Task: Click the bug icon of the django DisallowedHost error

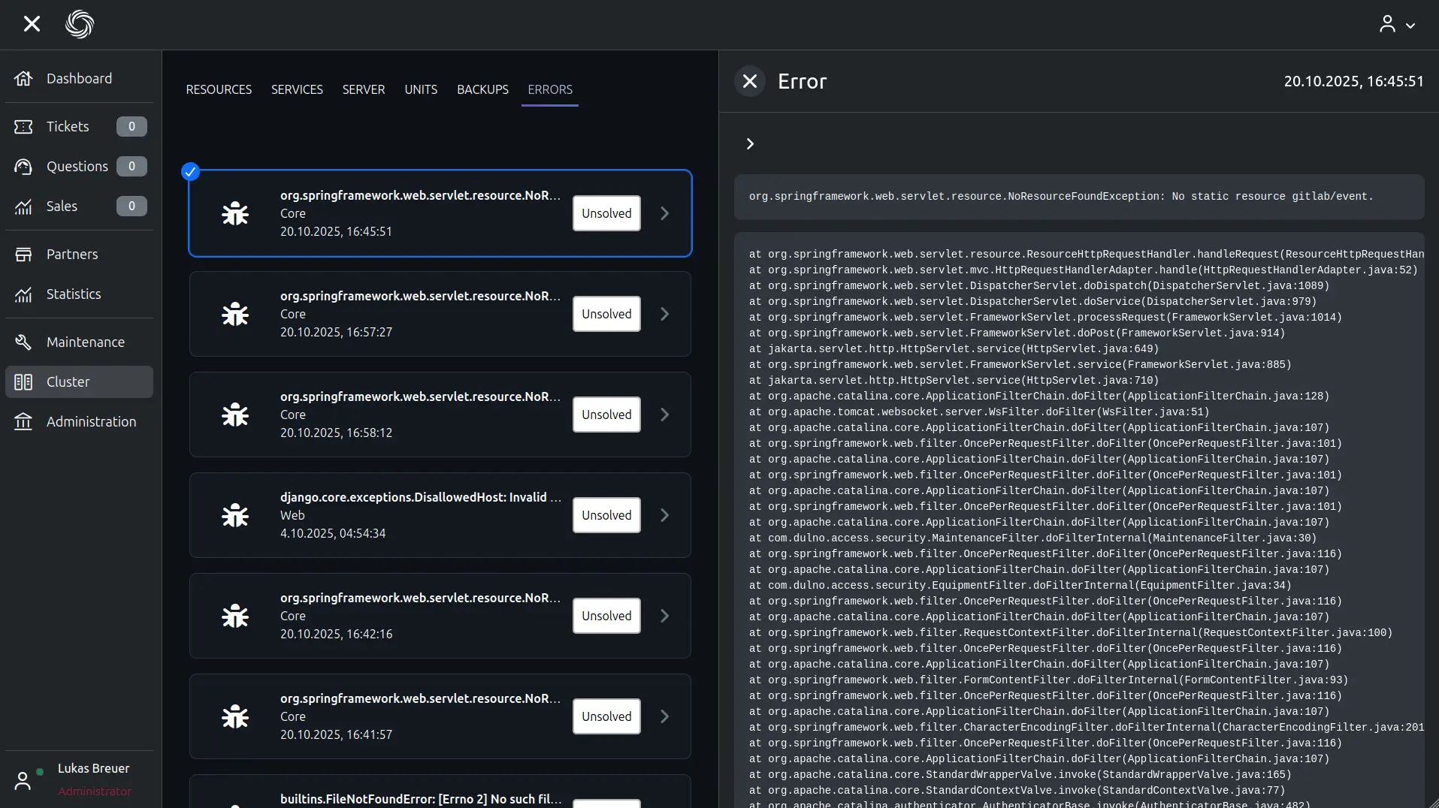Action: click(235, 515)
